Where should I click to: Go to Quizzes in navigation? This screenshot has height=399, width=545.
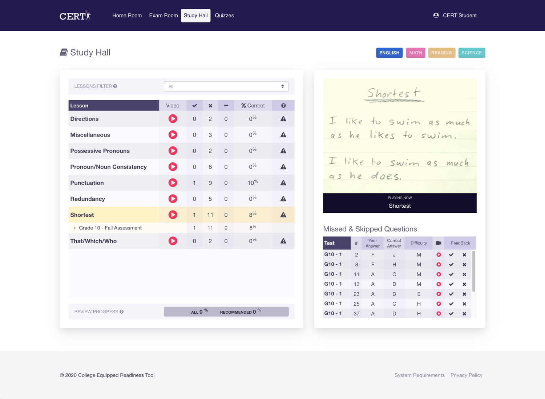click(224, 16)
